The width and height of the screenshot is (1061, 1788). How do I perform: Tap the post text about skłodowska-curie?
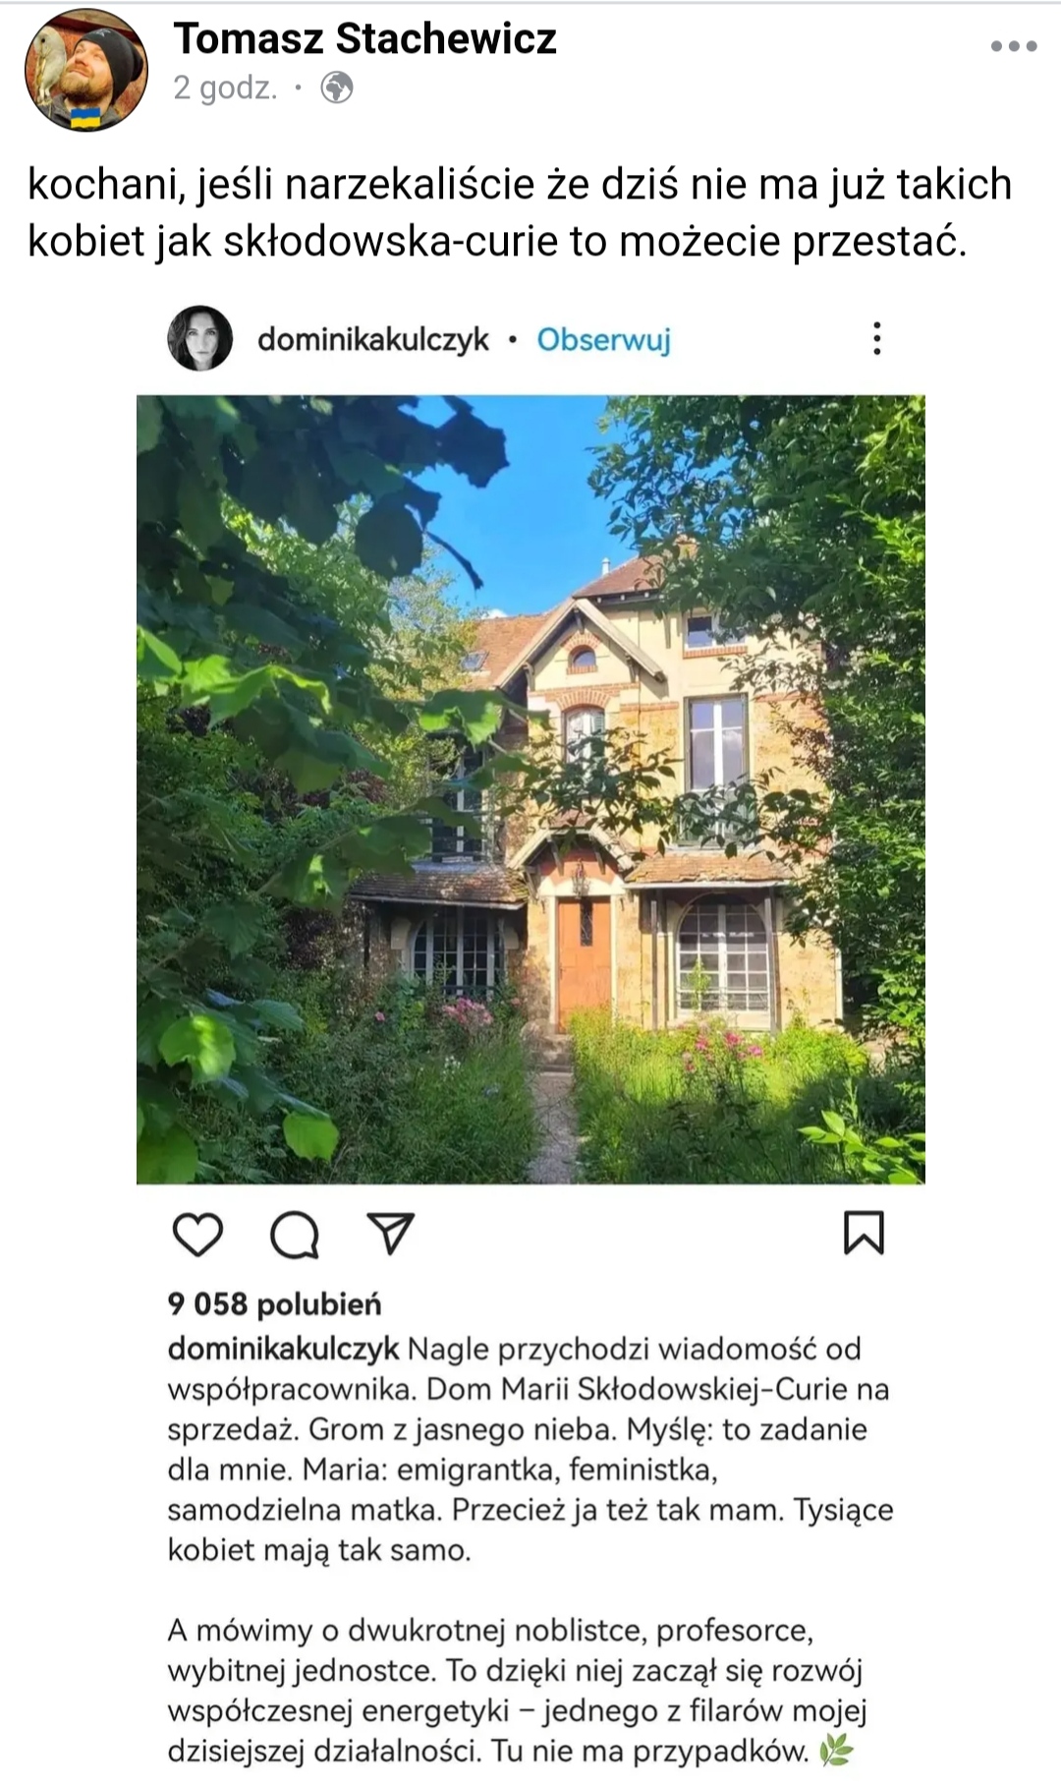click(x=520, y=212)
